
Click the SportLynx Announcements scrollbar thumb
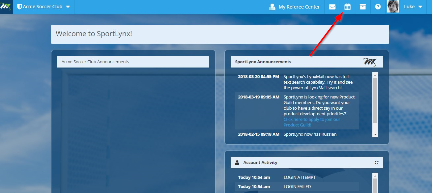click(x=375, y=100)
